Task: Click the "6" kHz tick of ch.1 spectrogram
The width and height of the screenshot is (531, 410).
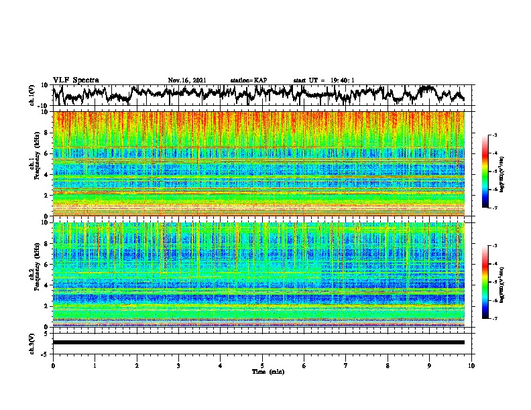Action: [x=47, y=153]
